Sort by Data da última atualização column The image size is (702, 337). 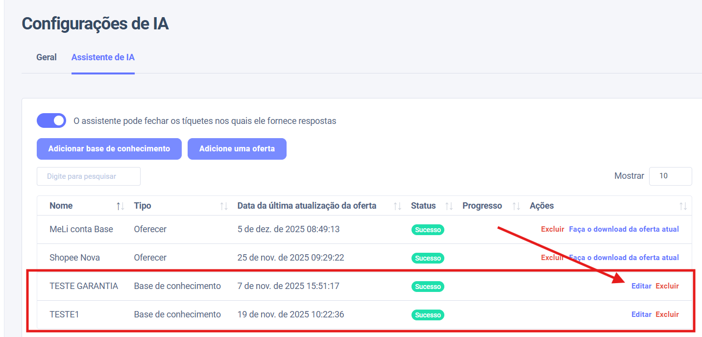click(397, 206)
